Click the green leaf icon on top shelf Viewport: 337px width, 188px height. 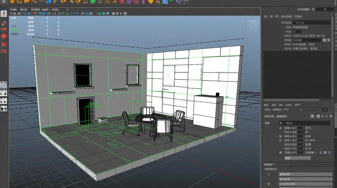point(93,2)
